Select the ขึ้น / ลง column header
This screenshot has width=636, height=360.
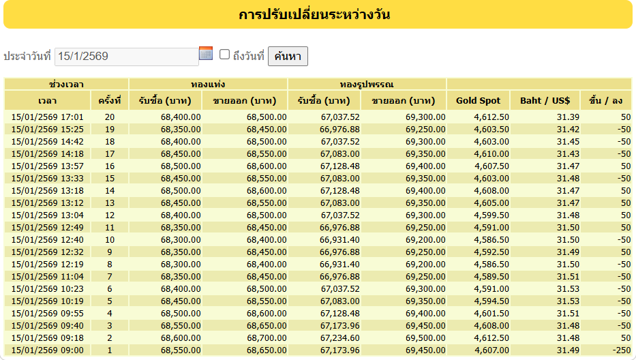click(606, 100)
